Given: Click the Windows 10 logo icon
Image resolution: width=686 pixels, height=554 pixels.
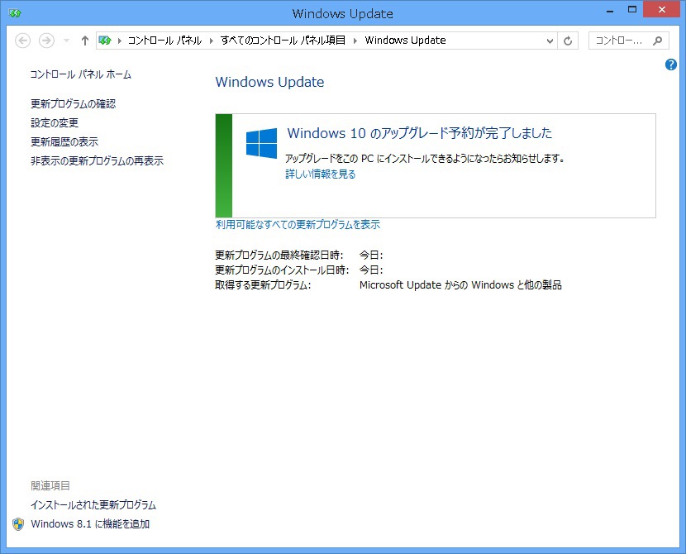Looking at the screenshot, I should click(261, 143).
